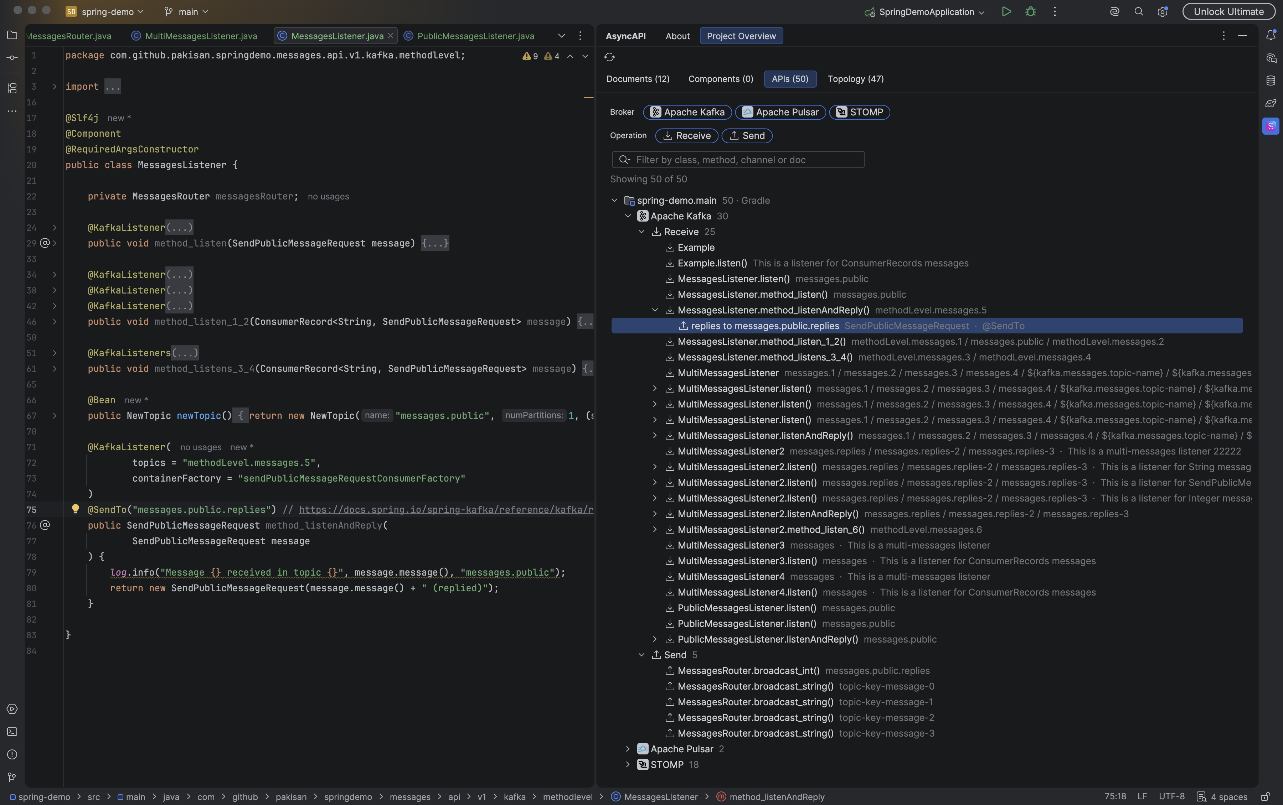Open the SpringDemoApplication run configuration dropdown

pyautogui.click(x=924, y=12)
